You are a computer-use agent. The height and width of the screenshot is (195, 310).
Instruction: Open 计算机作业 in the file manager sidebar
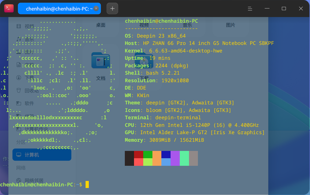point(32,129)
